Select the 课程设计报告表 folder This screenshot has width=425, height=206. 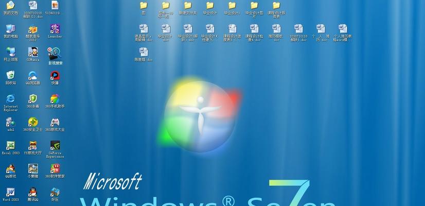[x=276, y=10]
